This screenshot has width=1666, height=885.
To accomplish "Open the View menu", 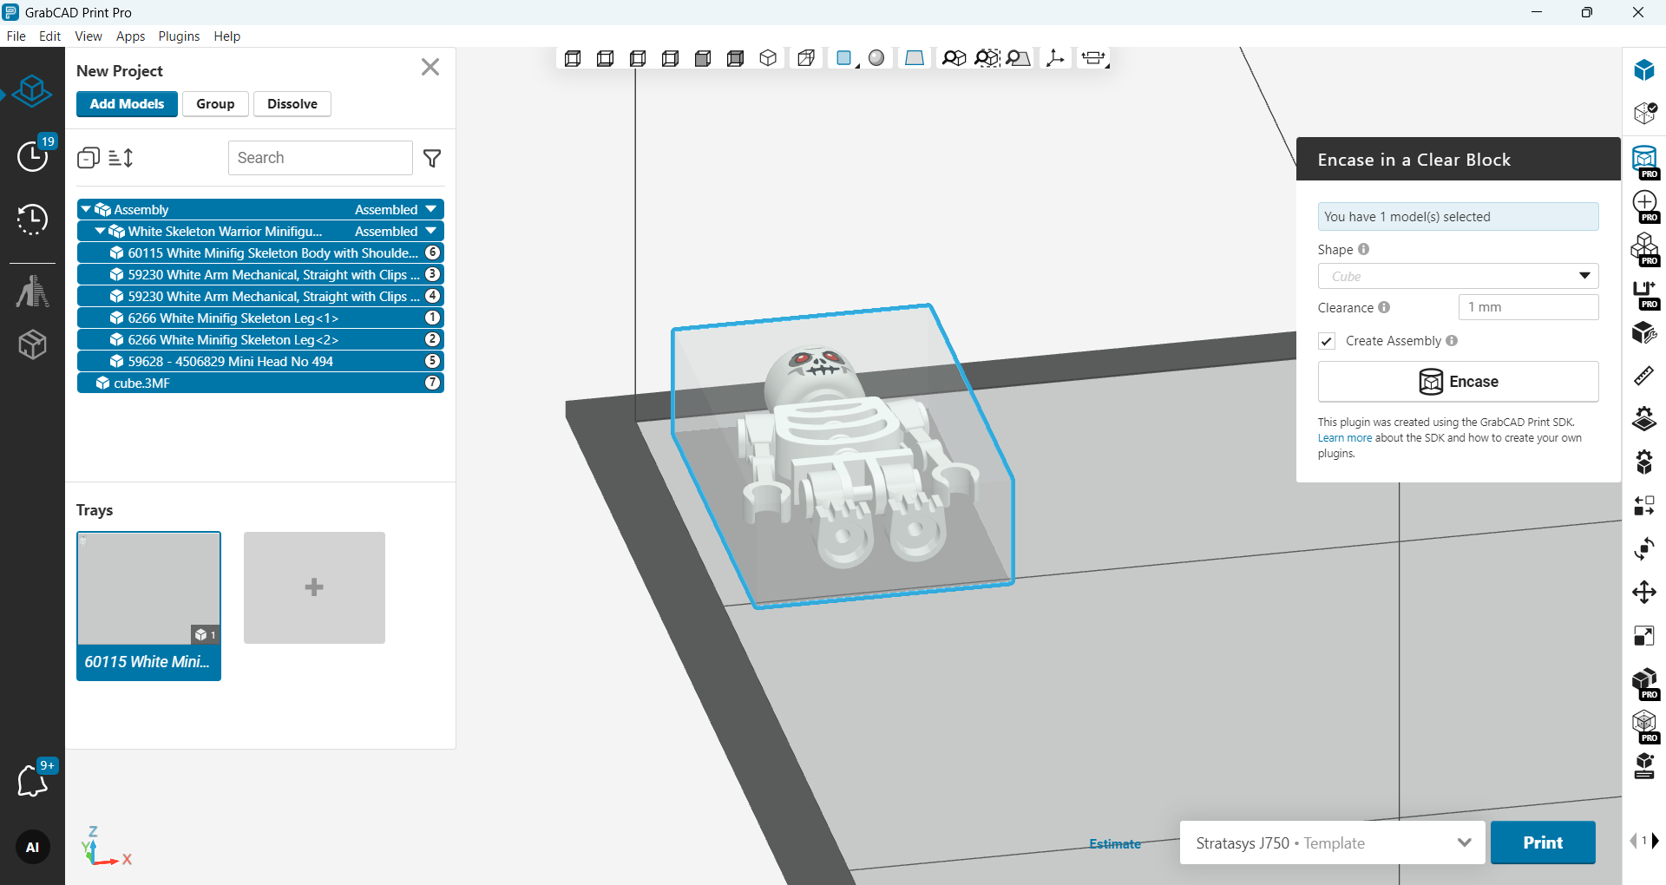I will click(89, 36).
